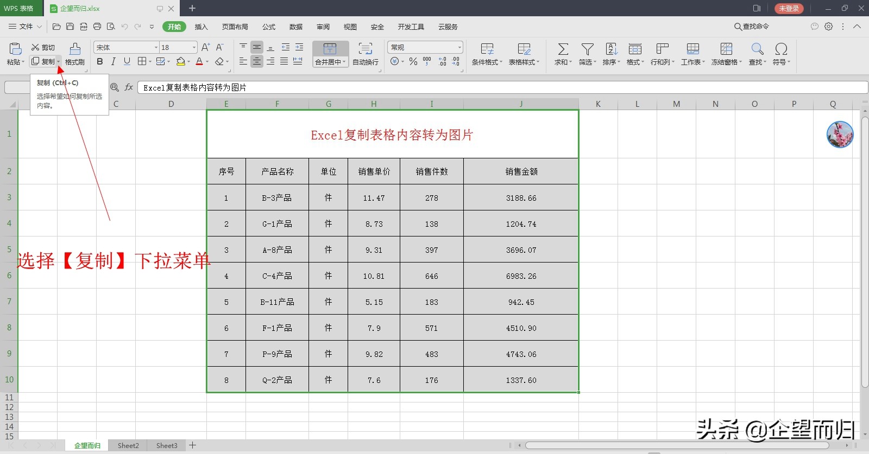Open the number format dropdown (常规)
The height and width of the screenshot is (454, 869).
[459, 47]
